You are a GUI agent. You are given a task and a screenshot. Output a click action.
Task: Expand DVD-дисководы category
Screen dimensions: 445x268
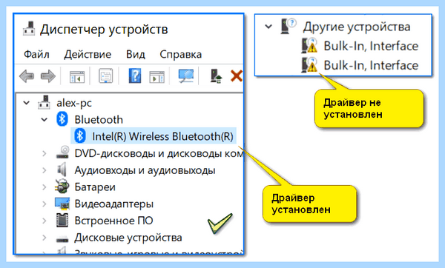click(44, 153)
